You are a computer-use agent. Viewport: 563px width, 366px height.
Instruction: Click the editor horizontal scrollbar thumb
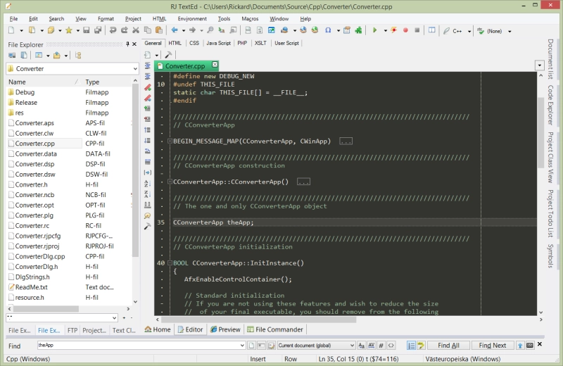[x=258, y=320]
